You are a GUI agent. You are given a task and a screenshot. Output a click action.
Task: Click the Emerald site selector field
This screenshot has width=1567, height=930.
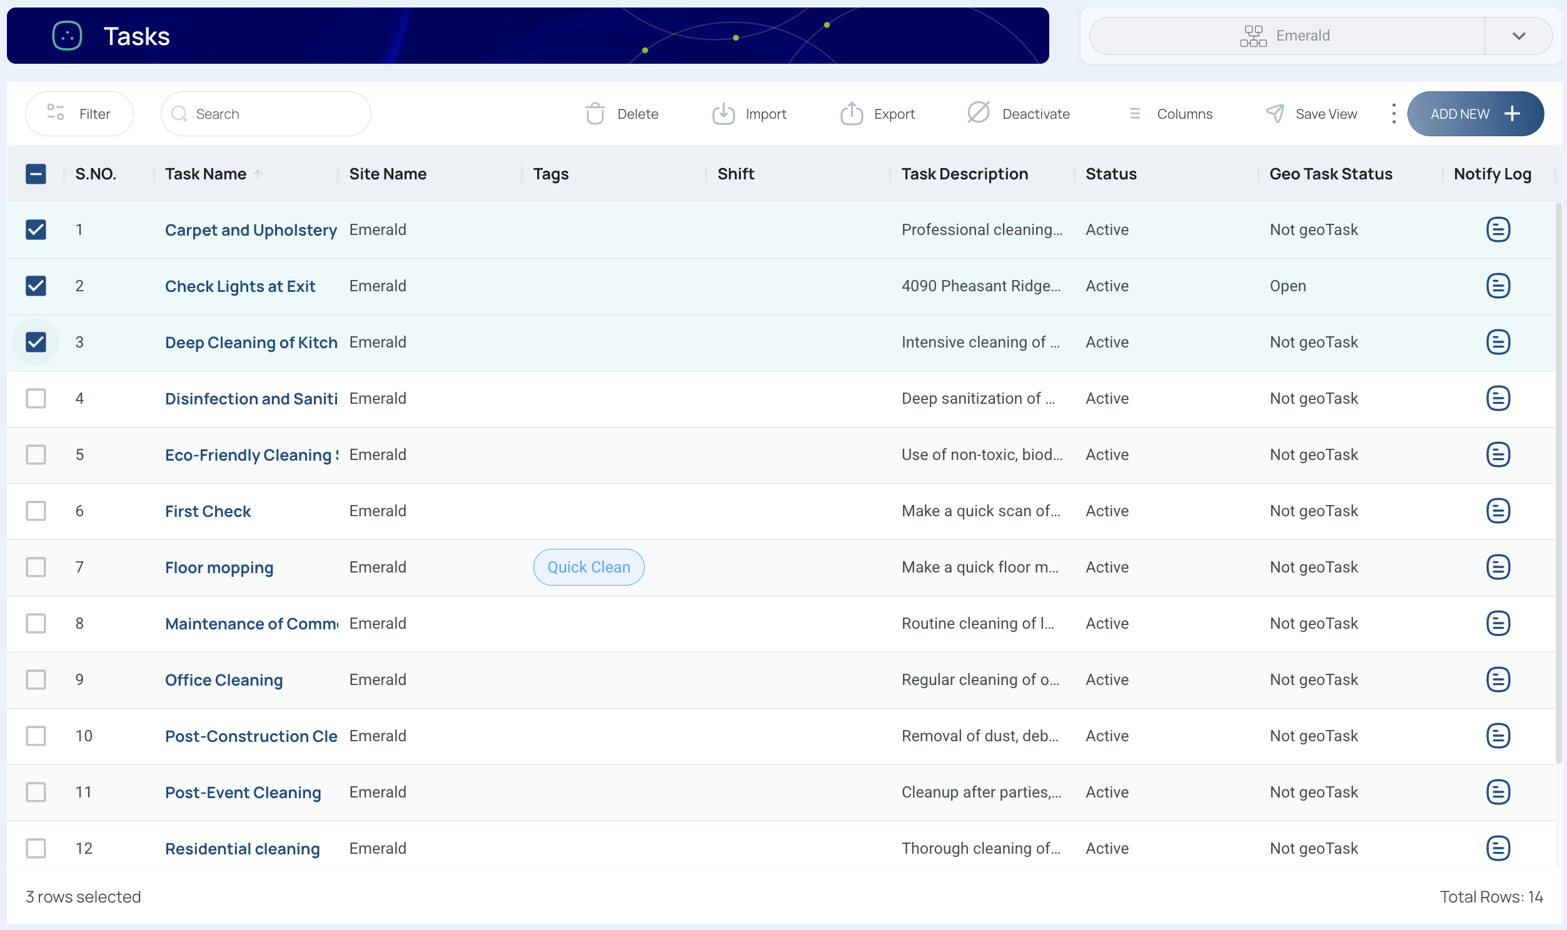1286,36
